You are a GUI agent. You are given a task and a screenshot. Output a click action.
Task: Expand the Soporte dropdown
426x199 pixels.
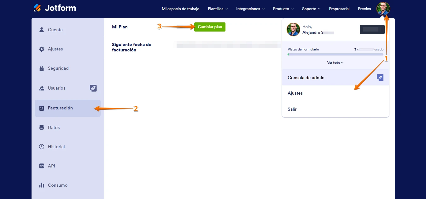[311, 9]
